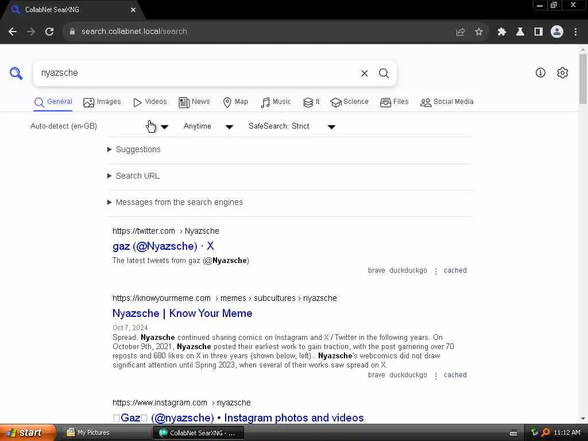This screenshot has width=588, height=441.
Task: Open Nyazsche | Know Your Meme result
Action: tap(182, 314)
